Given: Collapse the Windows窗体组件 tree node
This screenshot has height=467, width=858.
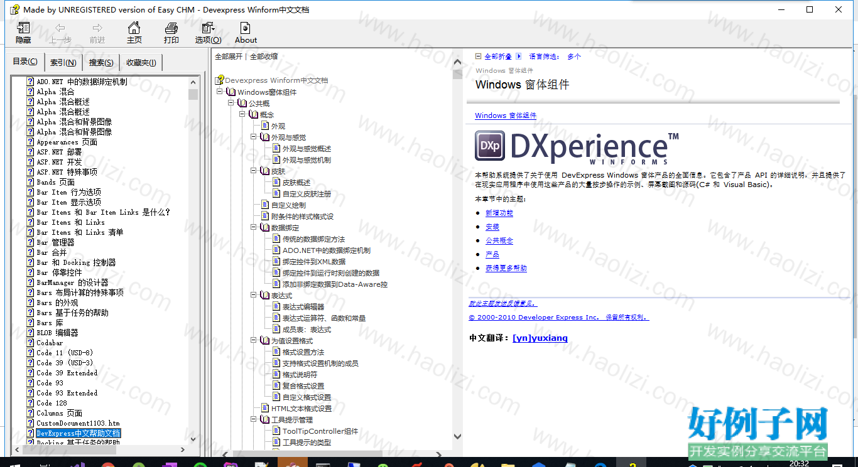Looking at the screenshot, I should pos(220,92).
